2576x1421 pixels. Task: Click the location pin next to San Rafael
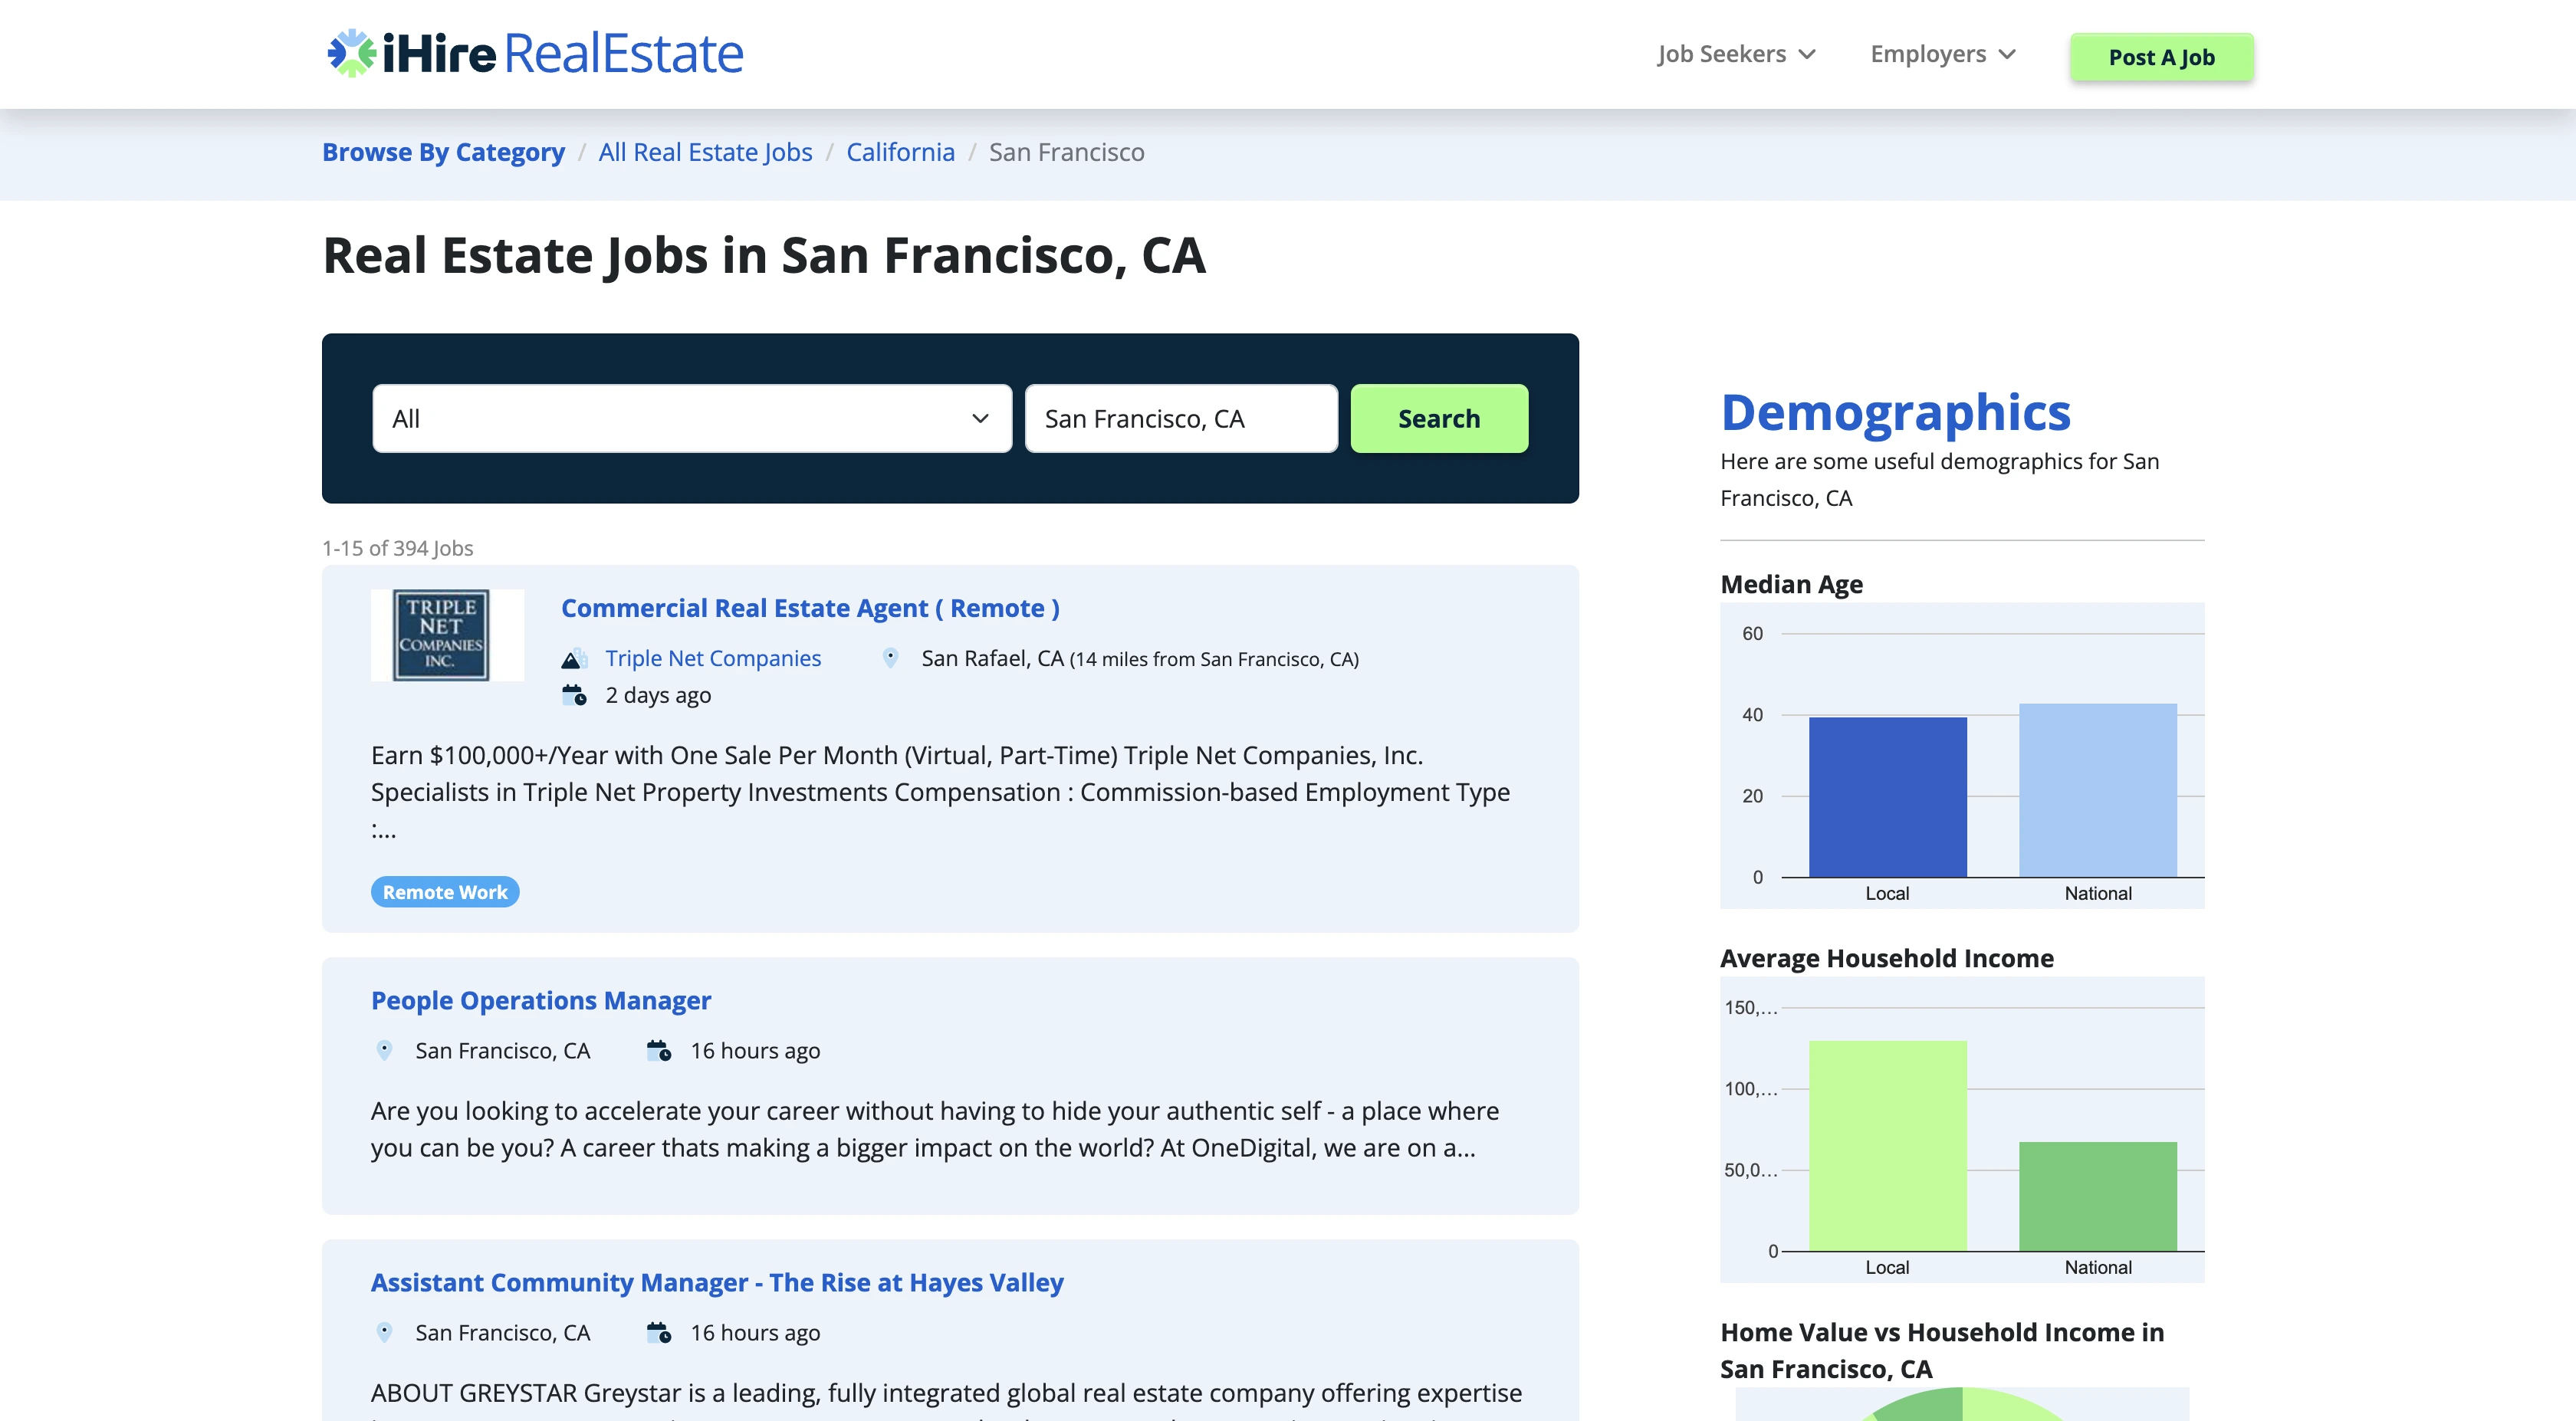pyautogui.click(x=890, y=658)
